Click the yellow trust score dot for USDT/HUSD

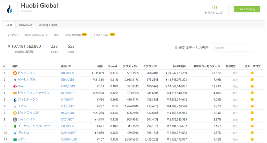pos(252,140)
